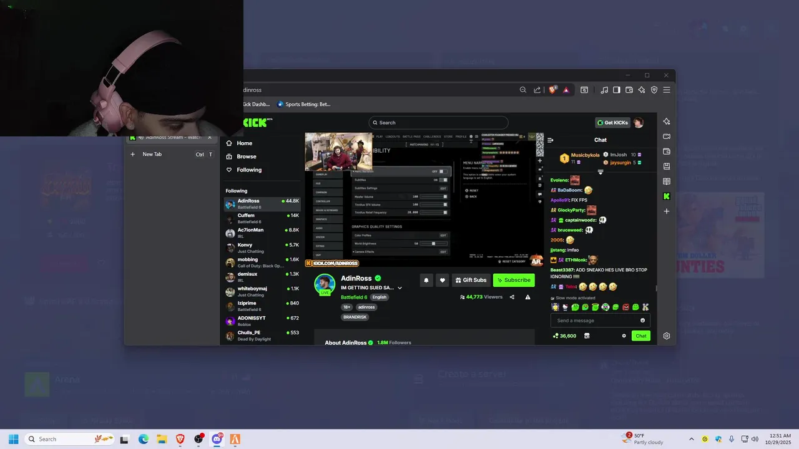Image resolution: width=799 pixels, height=449 pixels.
Task: Click the Get KICKs button
Action: click(x=612, y=123)
